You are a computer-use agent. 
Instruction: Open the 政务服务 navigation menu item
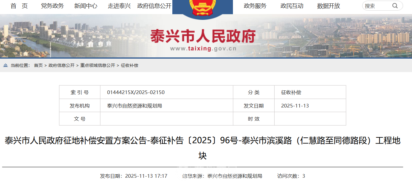255,6
